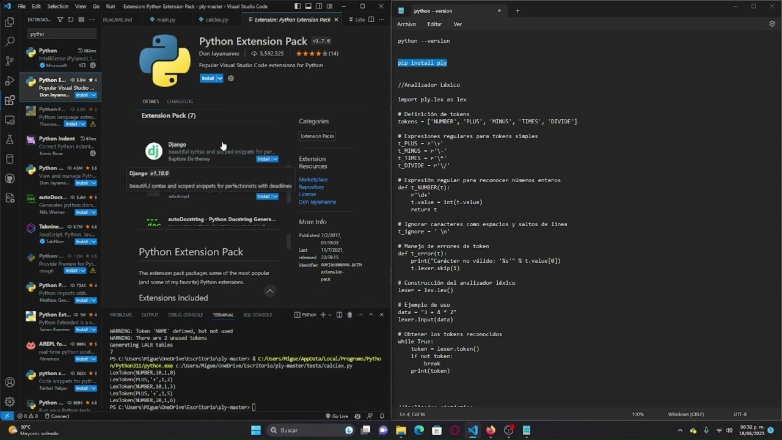Open Install dropdown for AREPL sidebar row
The height and width of the screenshot is (440, 782).
(93, 359)
